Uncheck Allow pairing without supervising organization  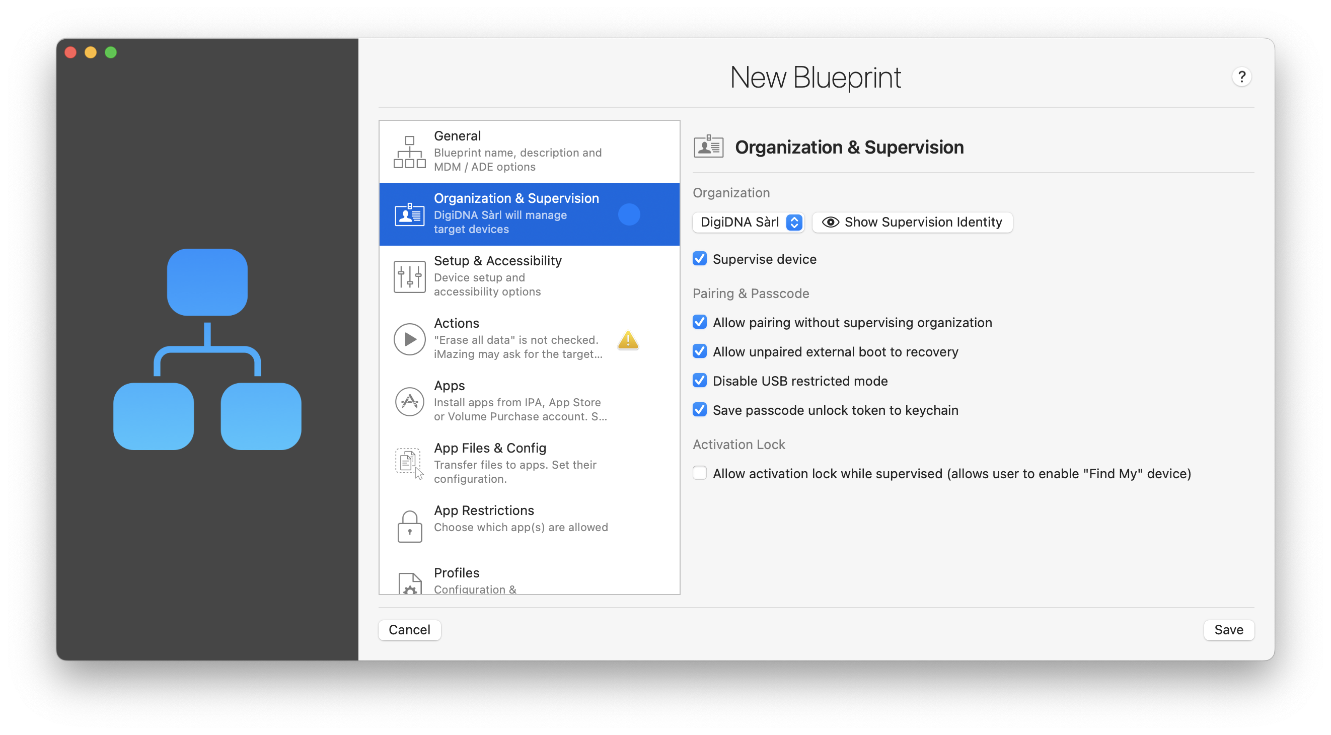point(700,322)
